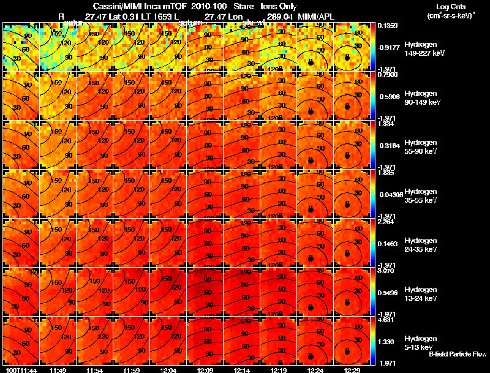Open the 35-55 keV panel at 12:19

coord(279,194)
